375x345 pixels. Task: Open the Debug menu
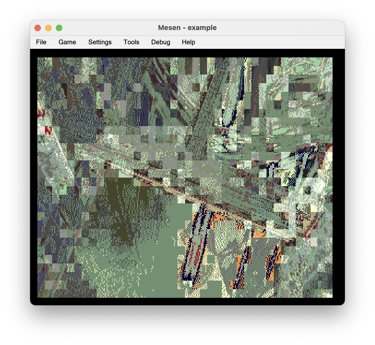tap(161, 42)
